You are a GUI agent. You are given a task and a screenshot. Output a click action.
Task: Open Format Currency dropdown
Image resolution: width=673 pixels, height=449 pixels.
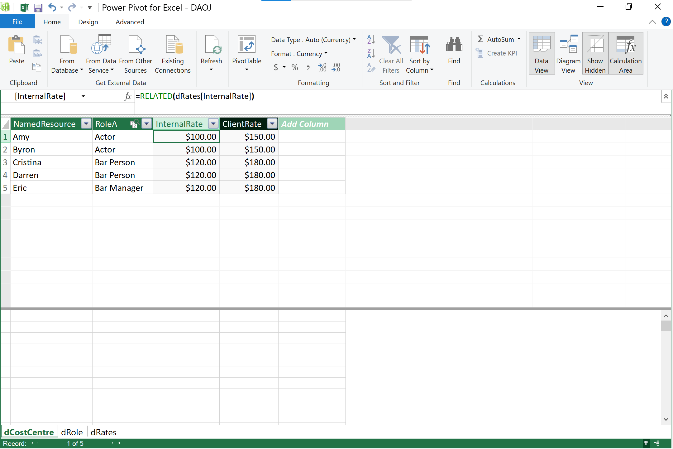click(x=299, y=54)
